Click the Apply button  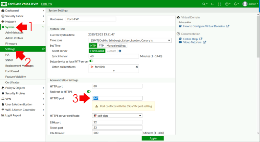point(153,138)
